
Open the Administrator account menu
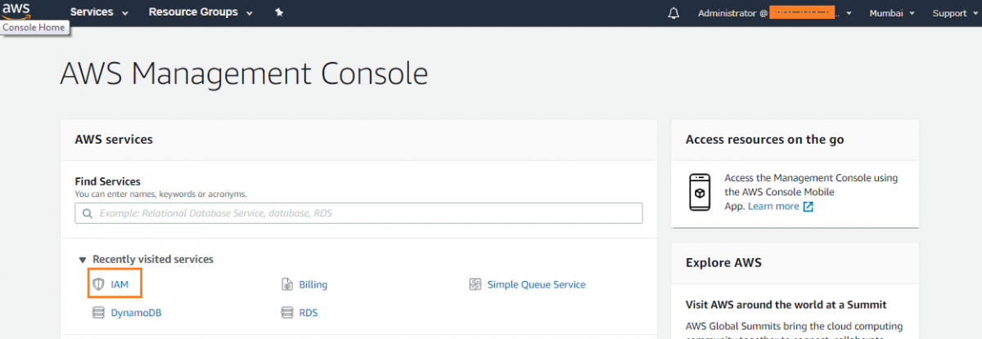[774, 13]
